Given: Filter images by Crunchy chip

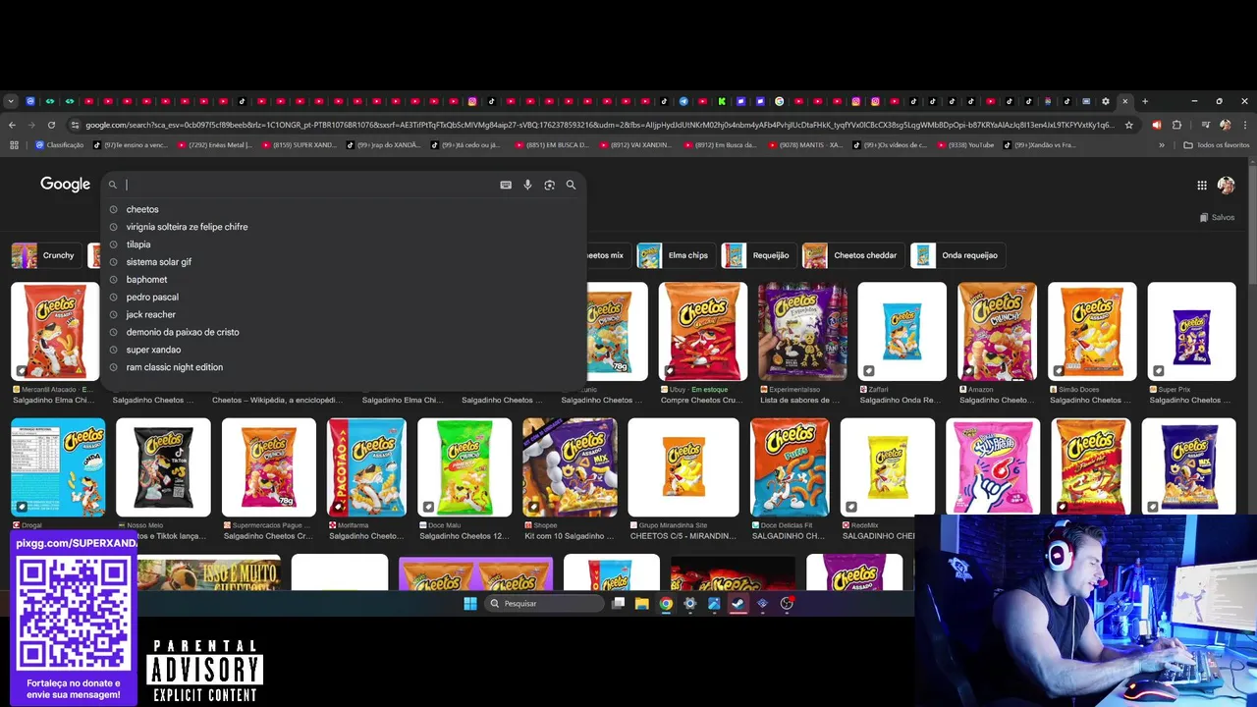Looking at the screenshot, I should (x=45, y=255).
